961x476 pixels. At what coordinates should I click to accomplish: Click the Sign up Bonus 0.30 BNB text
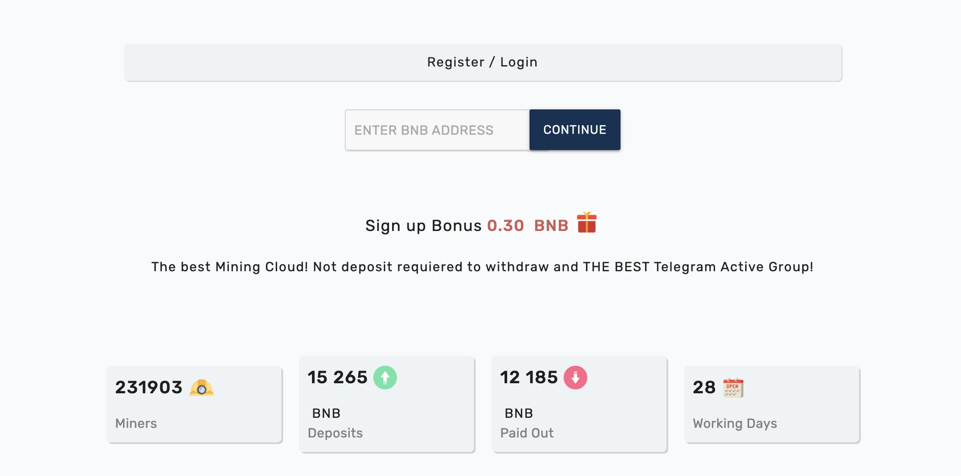tap(467, 226)
